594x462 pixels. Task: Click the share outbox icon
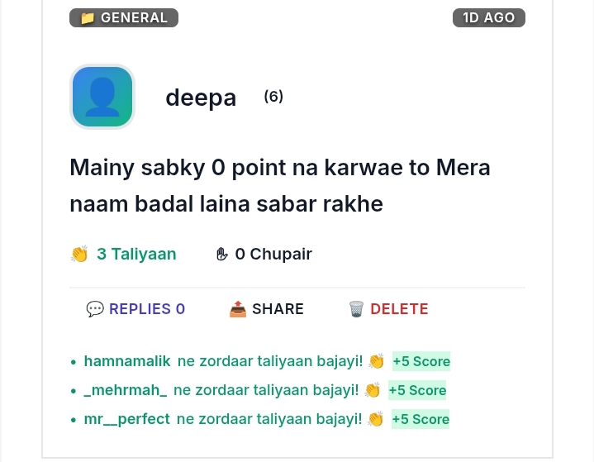pyautogui.click(x=238, y=309)
